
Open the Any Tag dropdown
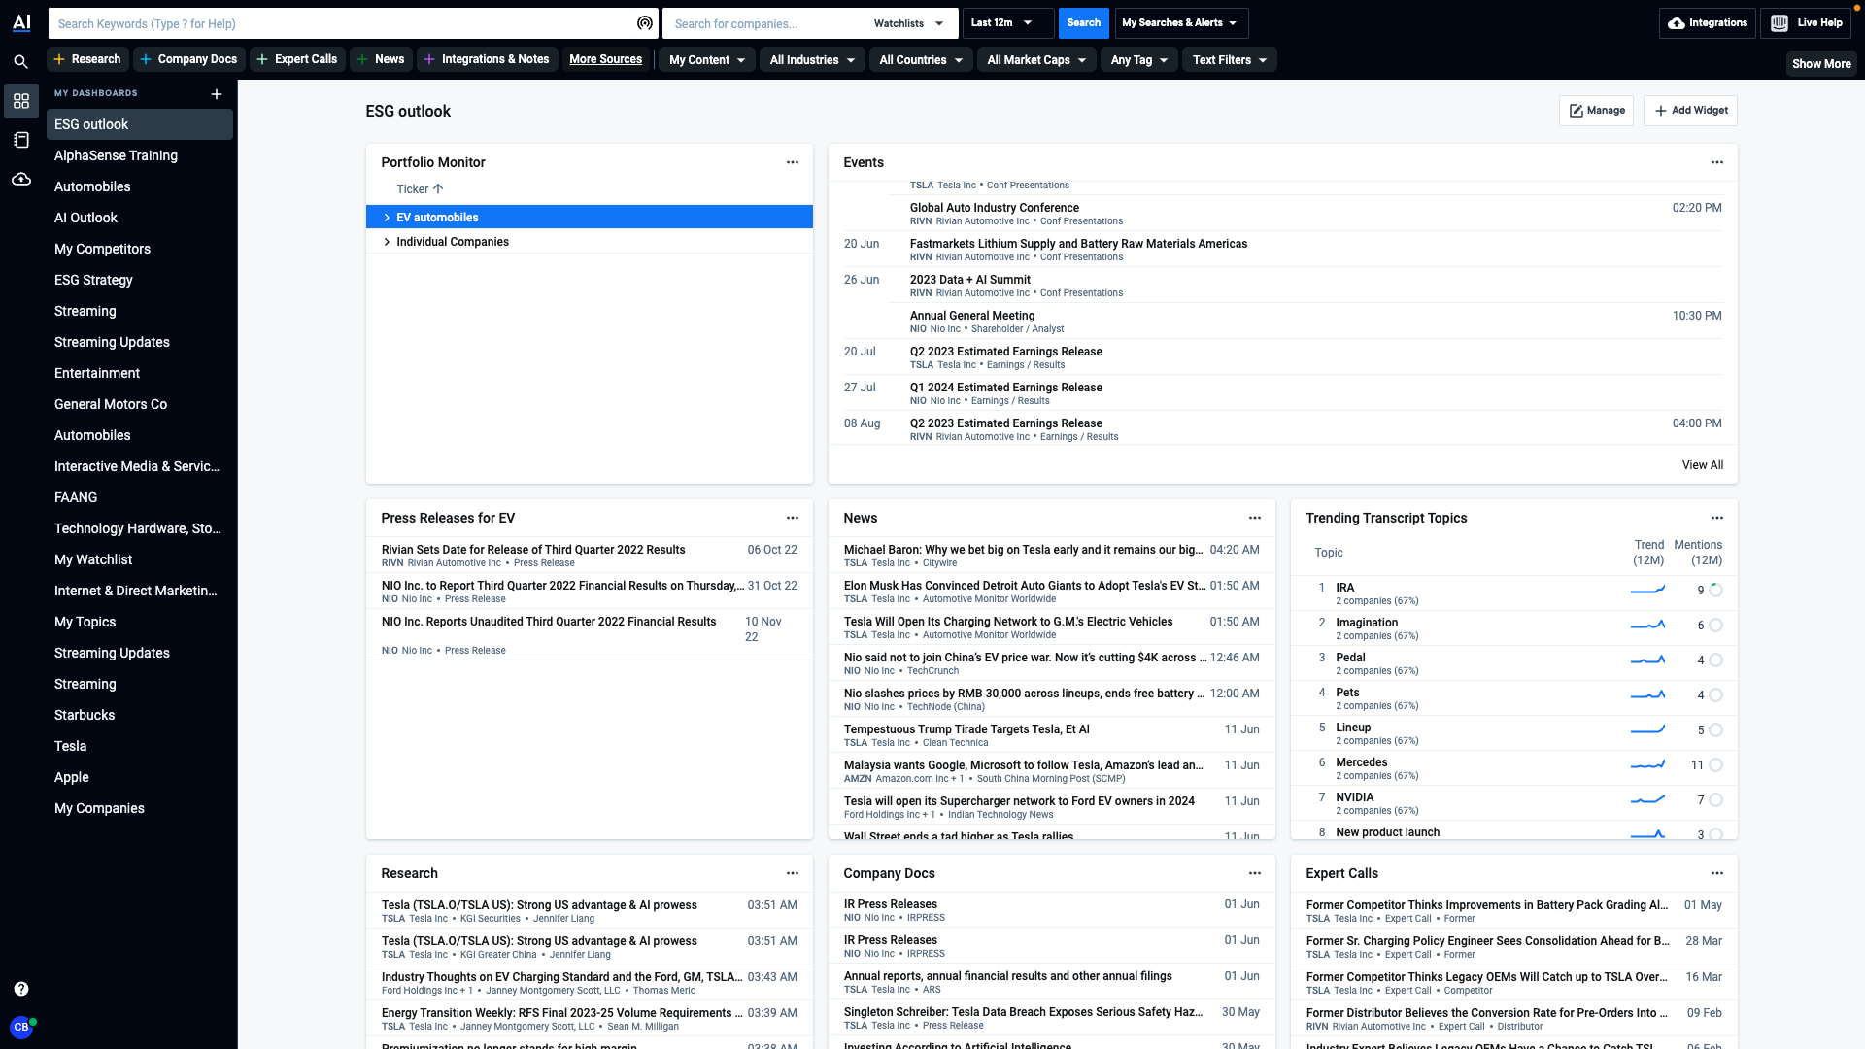click(x=1138, y=59)
